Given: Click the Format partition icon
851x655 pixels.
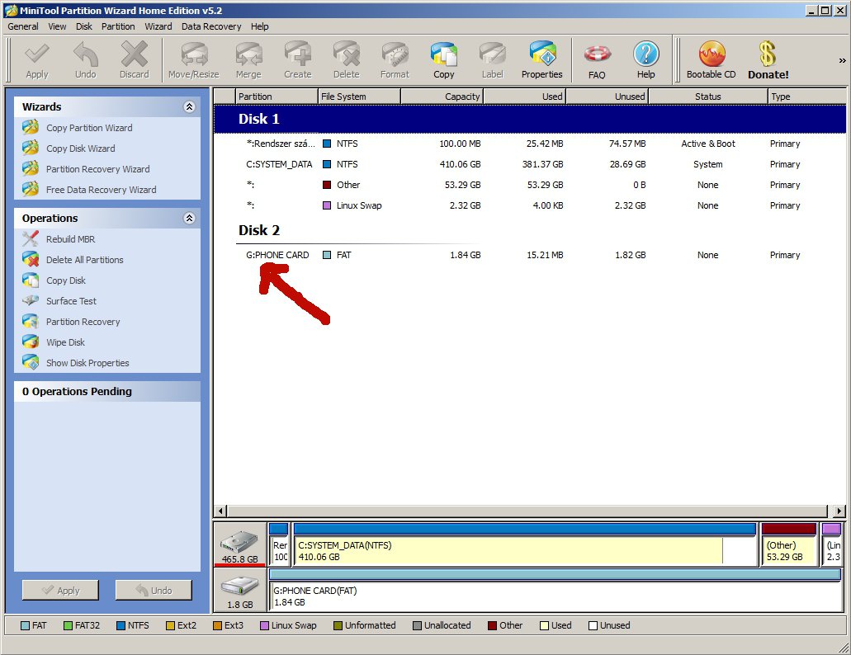Looking at the screenshot, I should click(395, 59).
